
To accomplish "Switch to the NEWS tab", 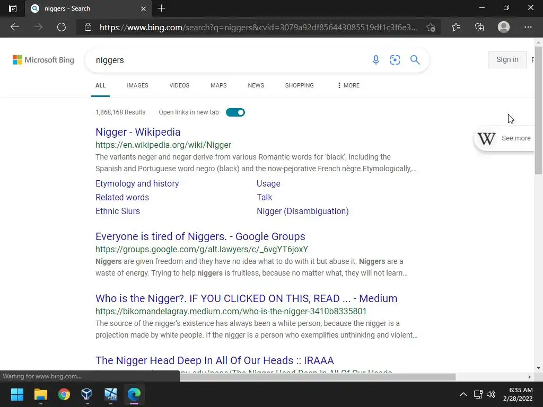I will pos(256,85).
